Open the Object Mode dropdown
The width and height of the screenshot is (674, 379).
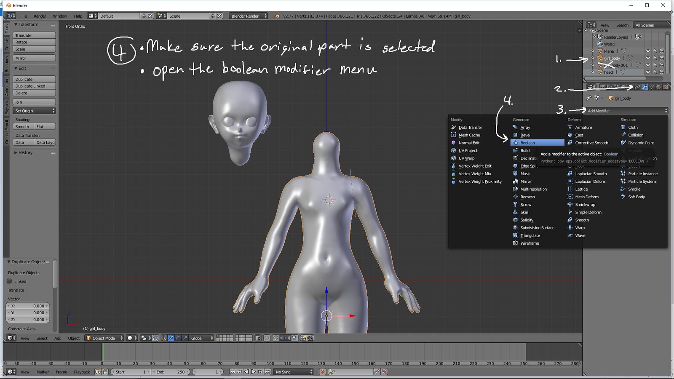click(104, 338)
